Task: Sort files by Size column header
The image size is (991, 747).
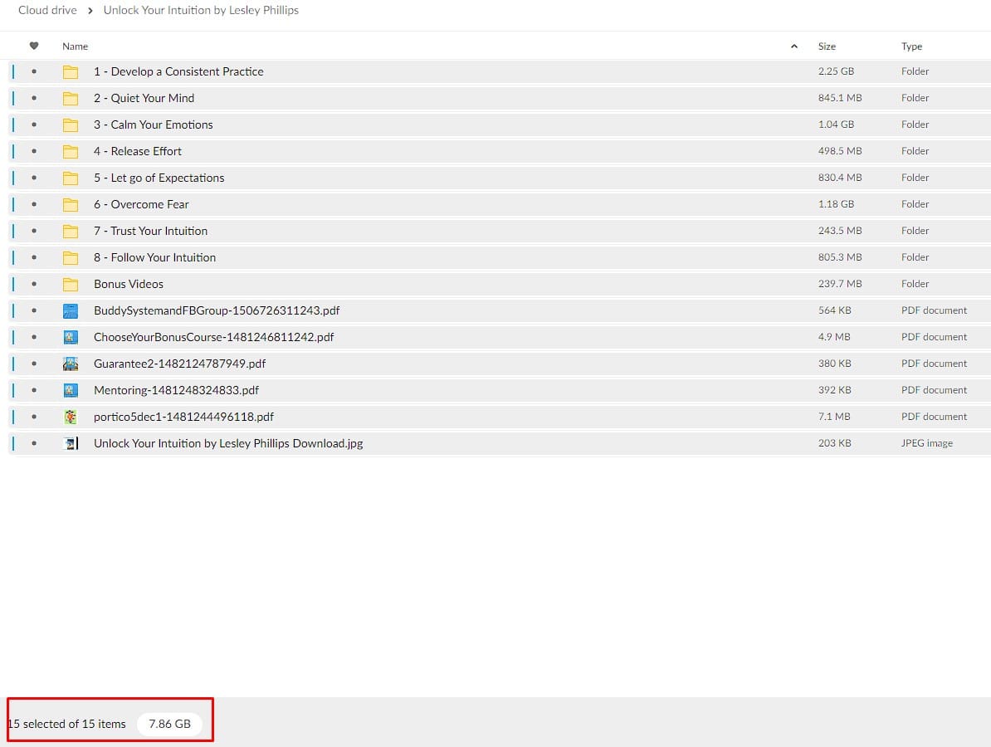Action: coord(827,46)
